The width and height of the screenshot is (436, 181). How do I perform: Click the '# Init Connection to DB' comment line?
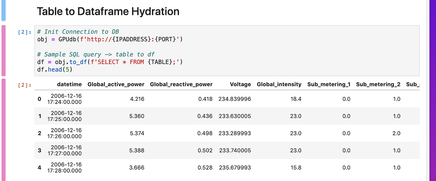pyautogui.click(x=78, y=32)
